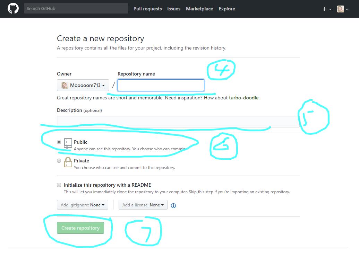Image resolution: width=359 pixels, height=258 pixels.
Task: Open the Add .gitignore dropdown
Action: click(x=83, y=205)
